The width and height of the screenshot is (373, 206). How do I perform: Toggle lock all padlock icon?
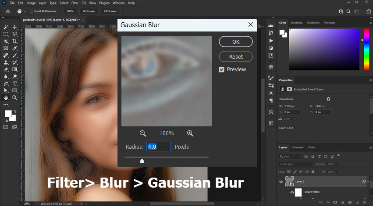pyautogui.click(x=313, y=171)
